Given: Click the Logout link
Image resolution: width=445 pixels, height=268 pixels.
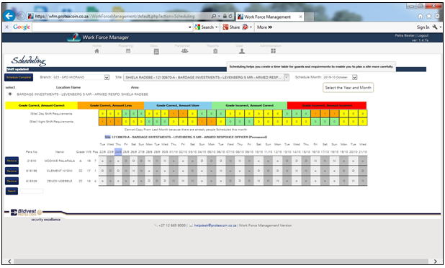Looking at the screenshot, I should pos(423,35).
